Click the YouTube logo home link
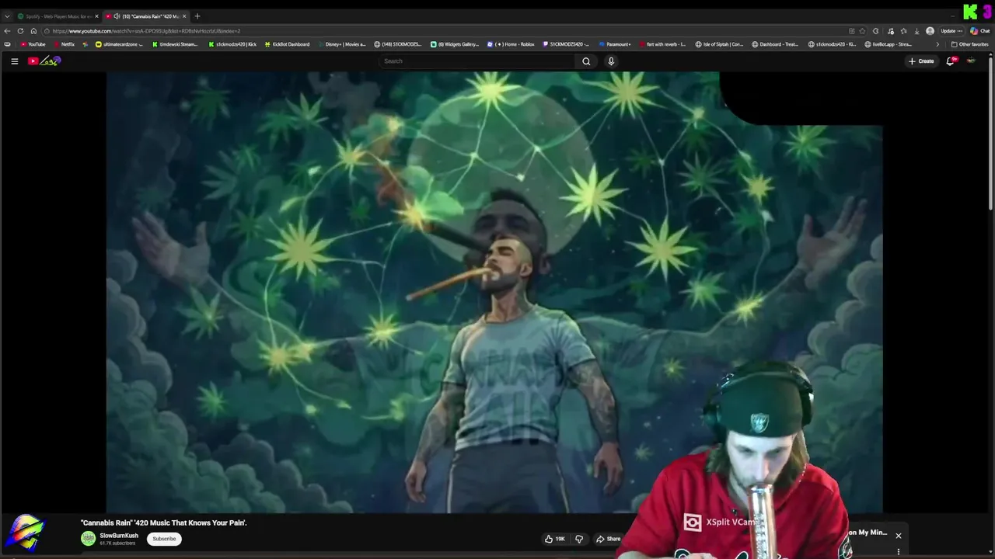Image resolution: width=995 pixels, height=559 pixels. point(44,61)
